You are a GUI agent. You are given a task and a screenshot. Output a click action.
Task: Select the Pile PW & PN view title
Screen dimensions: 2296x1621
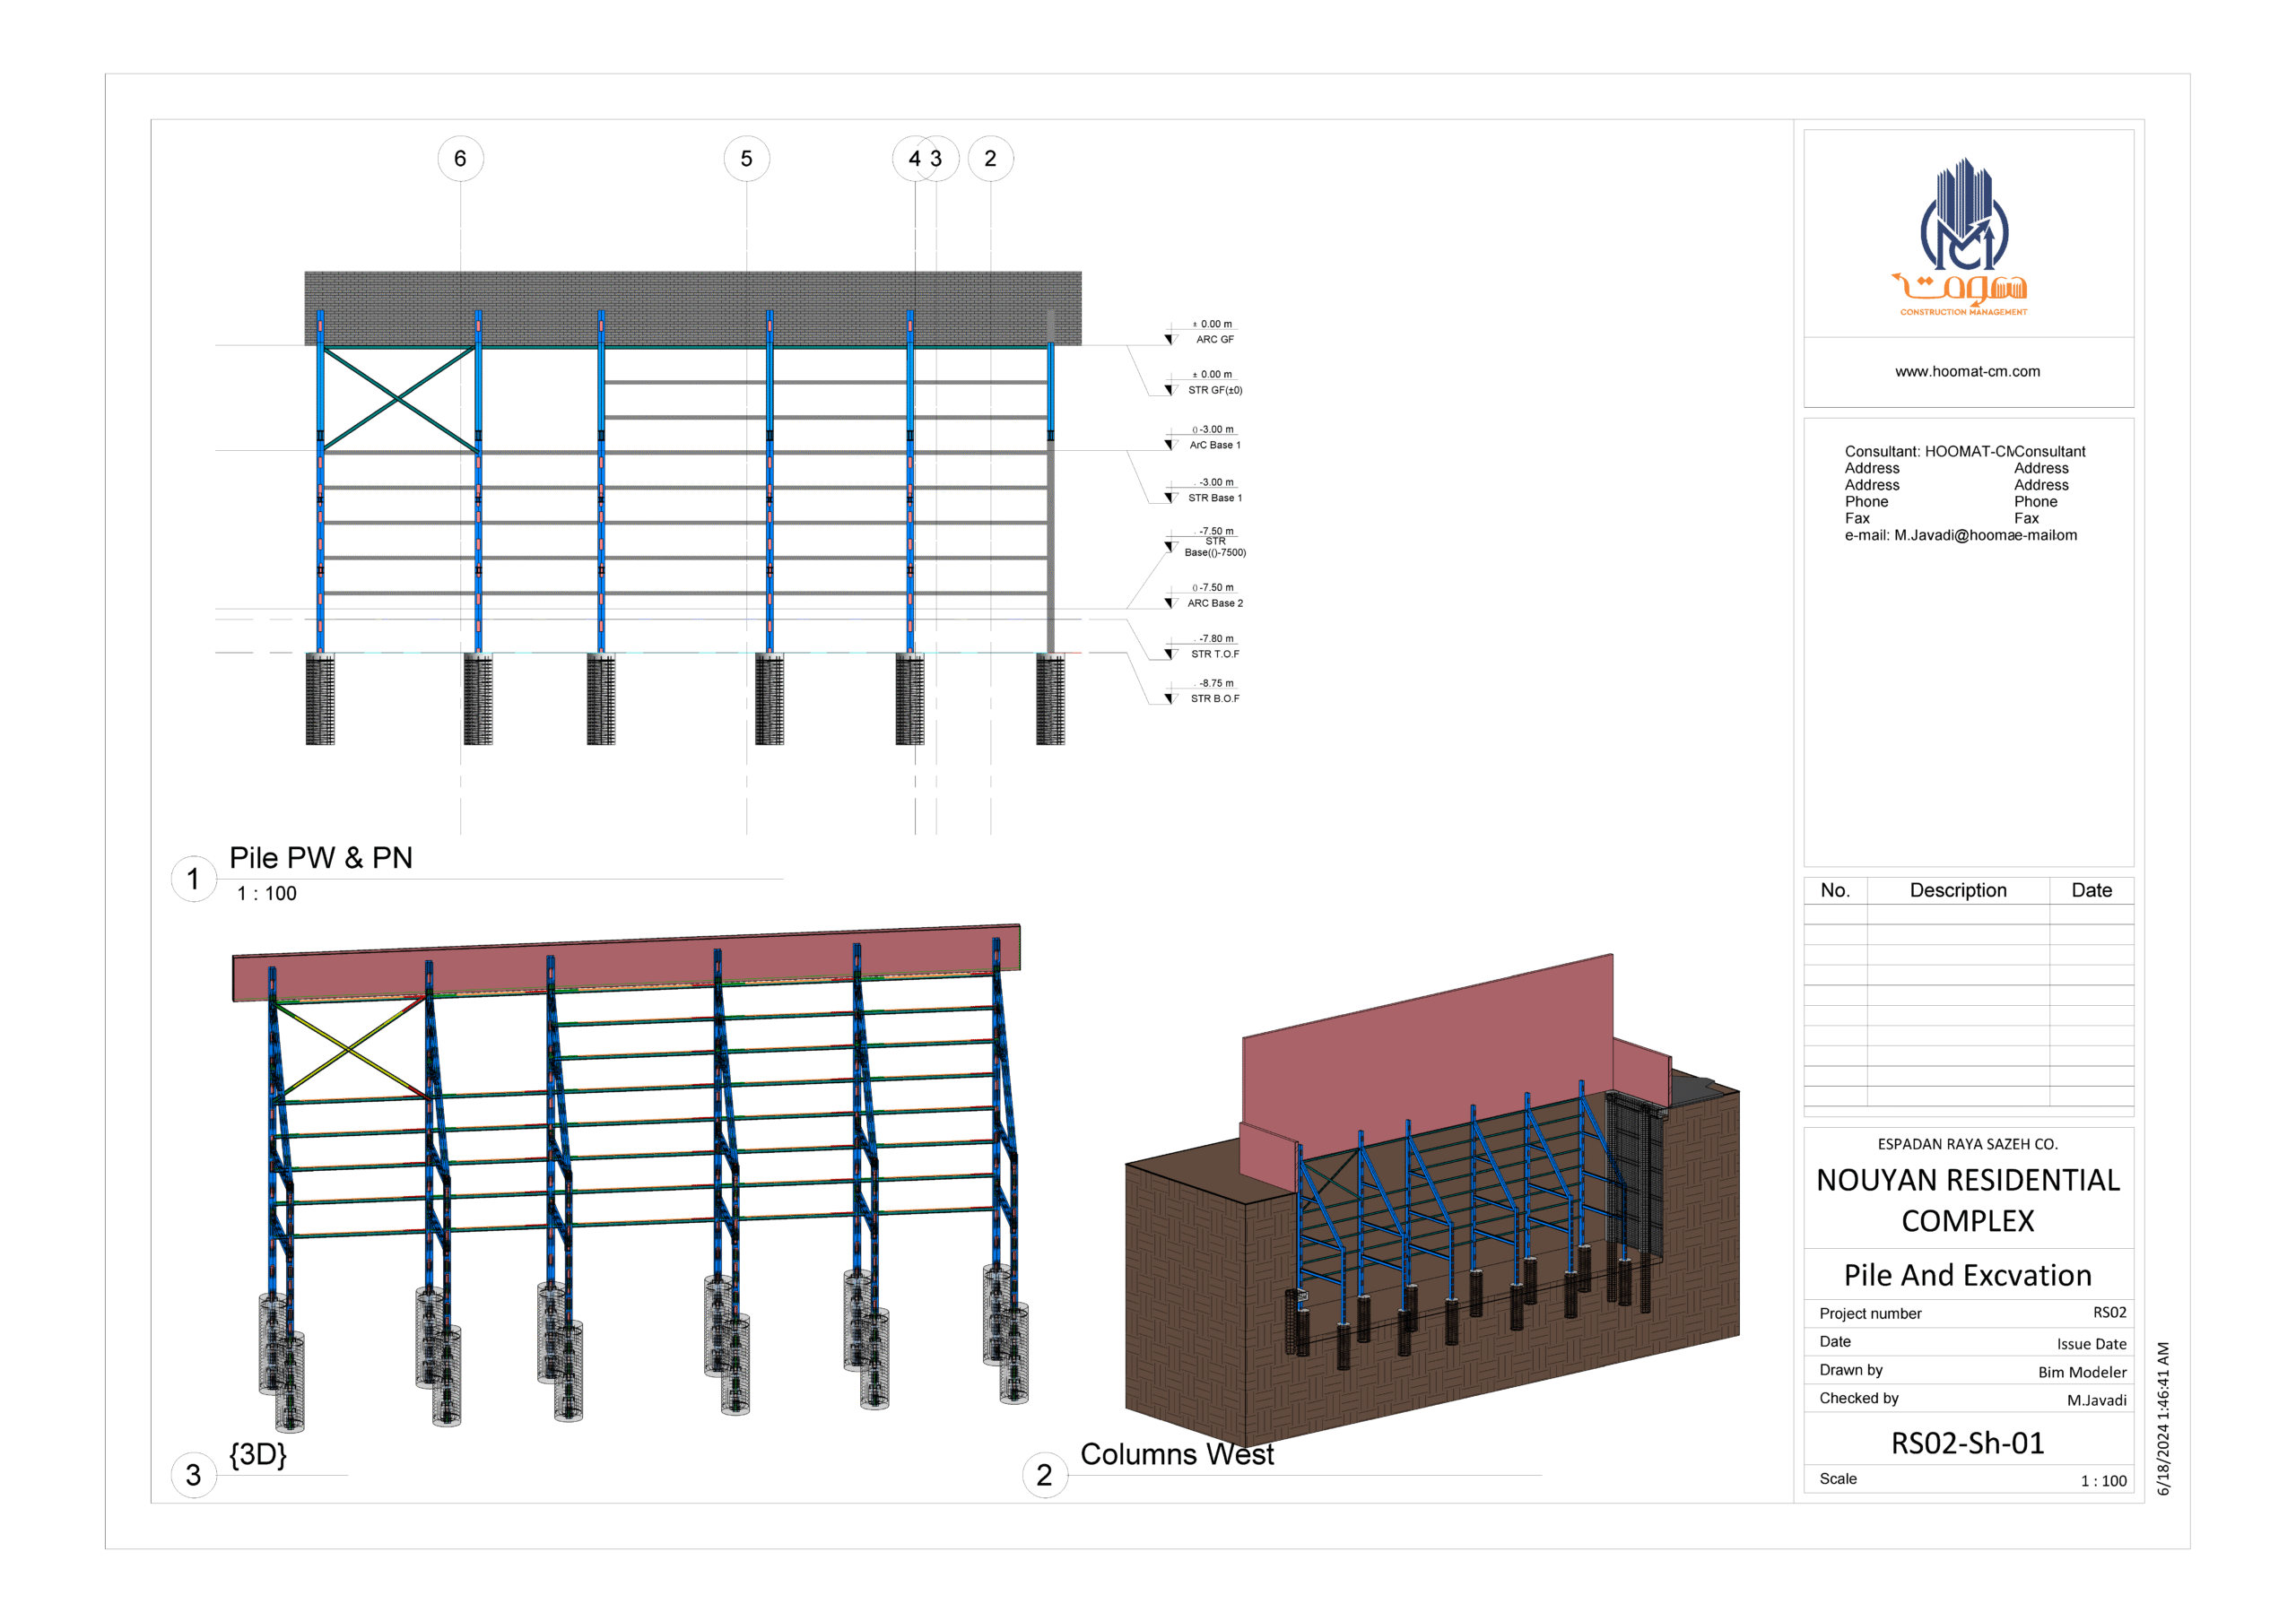(x=321, y=859)
